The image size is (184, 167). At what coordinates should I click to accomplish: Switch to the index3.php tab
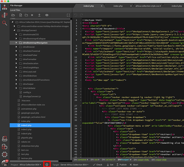point(177,6)
